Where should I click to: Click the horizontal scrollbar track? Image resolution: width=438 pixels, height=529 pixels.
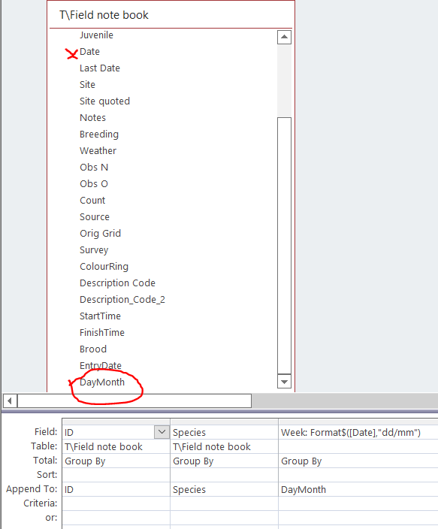(x=134, y=401)
